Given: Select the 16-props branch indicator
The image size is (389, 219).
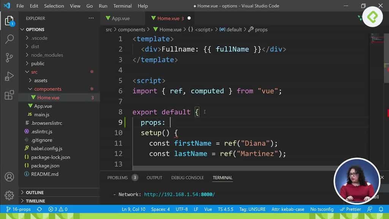Looking at the screenshot, I should point(18,209).
